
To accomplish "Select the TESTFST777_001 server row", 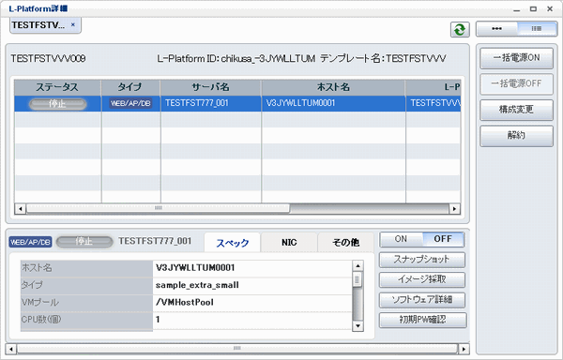I will 237,104.
